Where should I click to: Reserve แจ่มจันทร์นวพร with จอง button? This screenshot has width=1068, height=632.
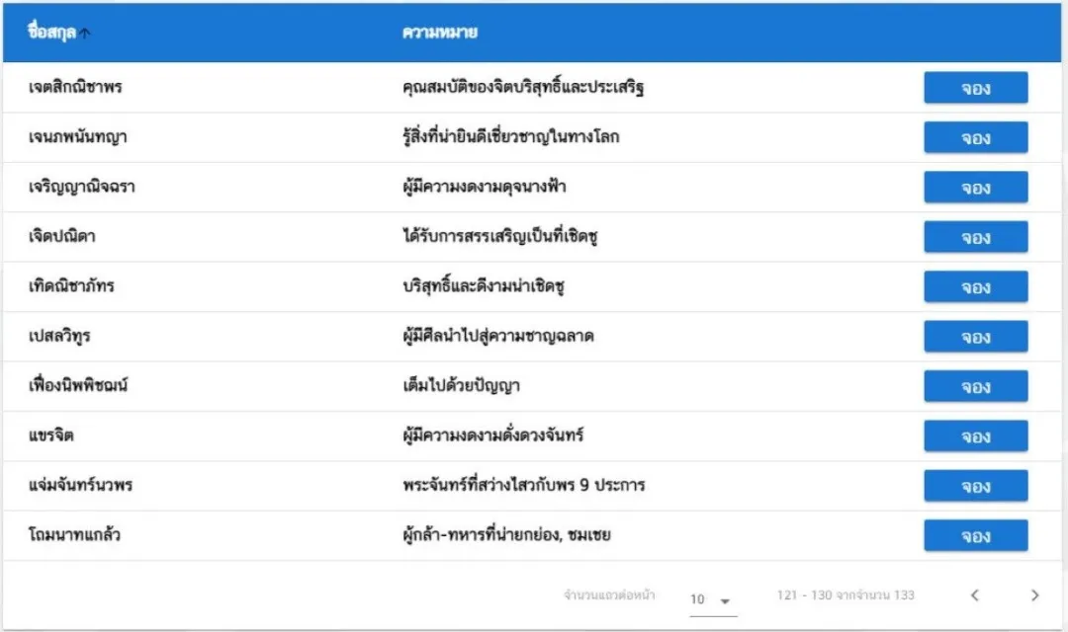pos(975,486)
